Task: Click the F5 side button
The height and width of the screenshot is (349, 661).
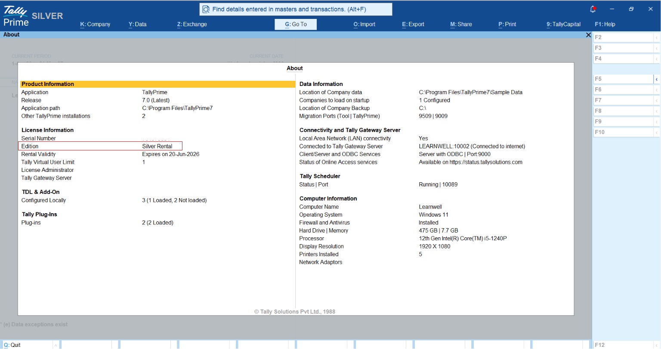Action: coord(623,79)
